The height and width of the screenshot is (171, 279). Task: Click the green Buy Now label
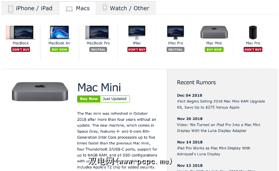coord(89,99)
